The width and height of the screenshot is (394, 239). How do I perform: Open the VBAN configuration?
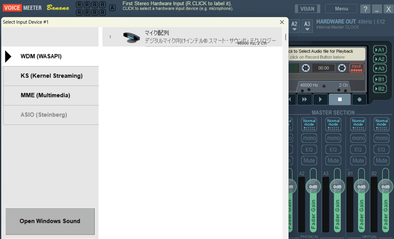point(307,9)
